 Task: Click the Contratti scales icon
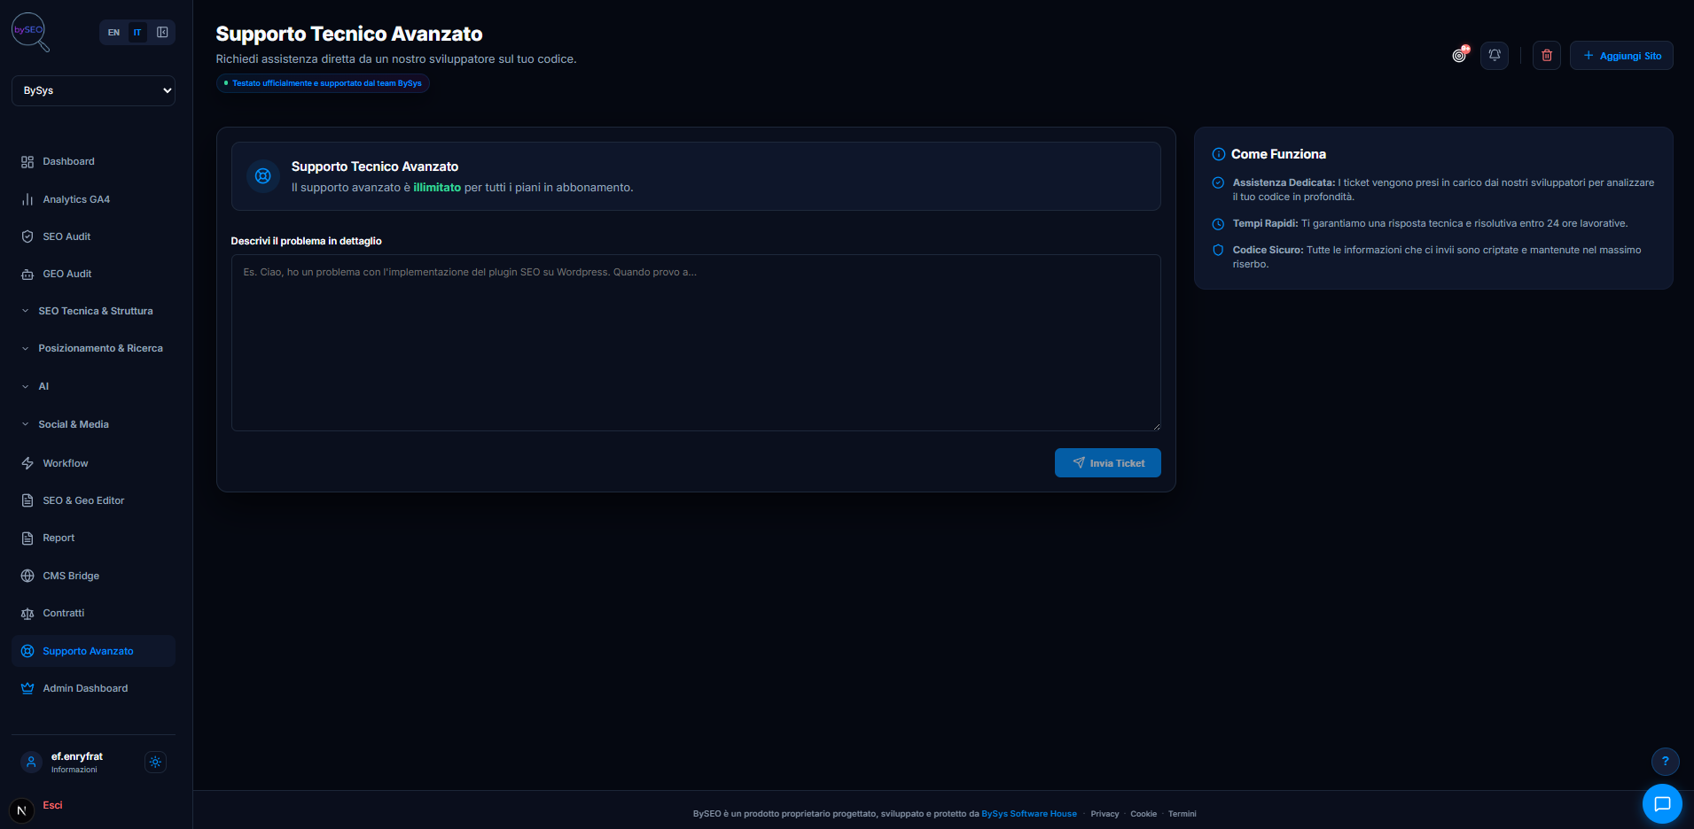coord(27,614)
